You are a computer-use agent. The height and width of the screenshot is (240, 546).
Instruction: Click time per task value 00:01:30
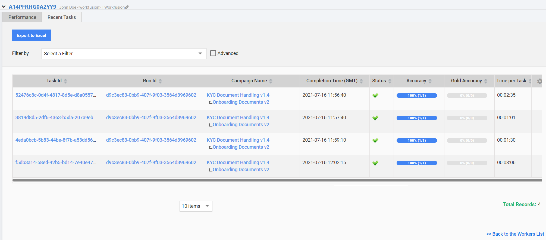[x=506, y=140]
